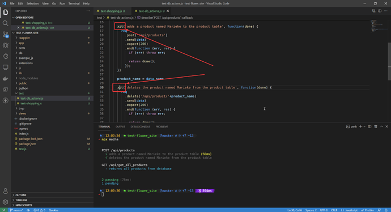This screenshot has width=391, height=212.
Task: Open the Source Control view
Action: [5, 34]
